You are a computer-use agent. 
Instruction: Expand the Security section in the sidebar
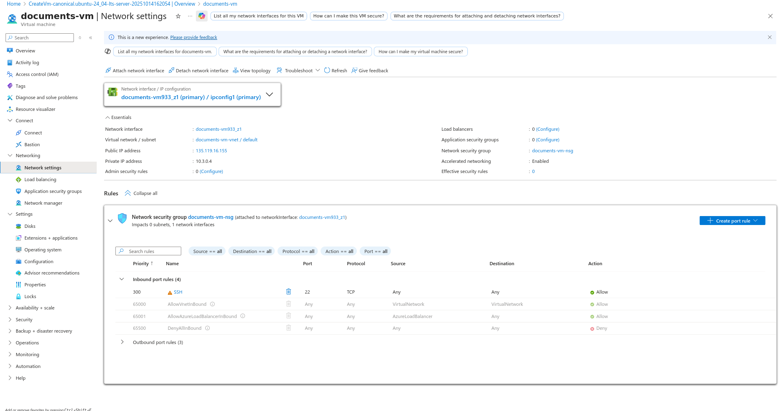10,320
